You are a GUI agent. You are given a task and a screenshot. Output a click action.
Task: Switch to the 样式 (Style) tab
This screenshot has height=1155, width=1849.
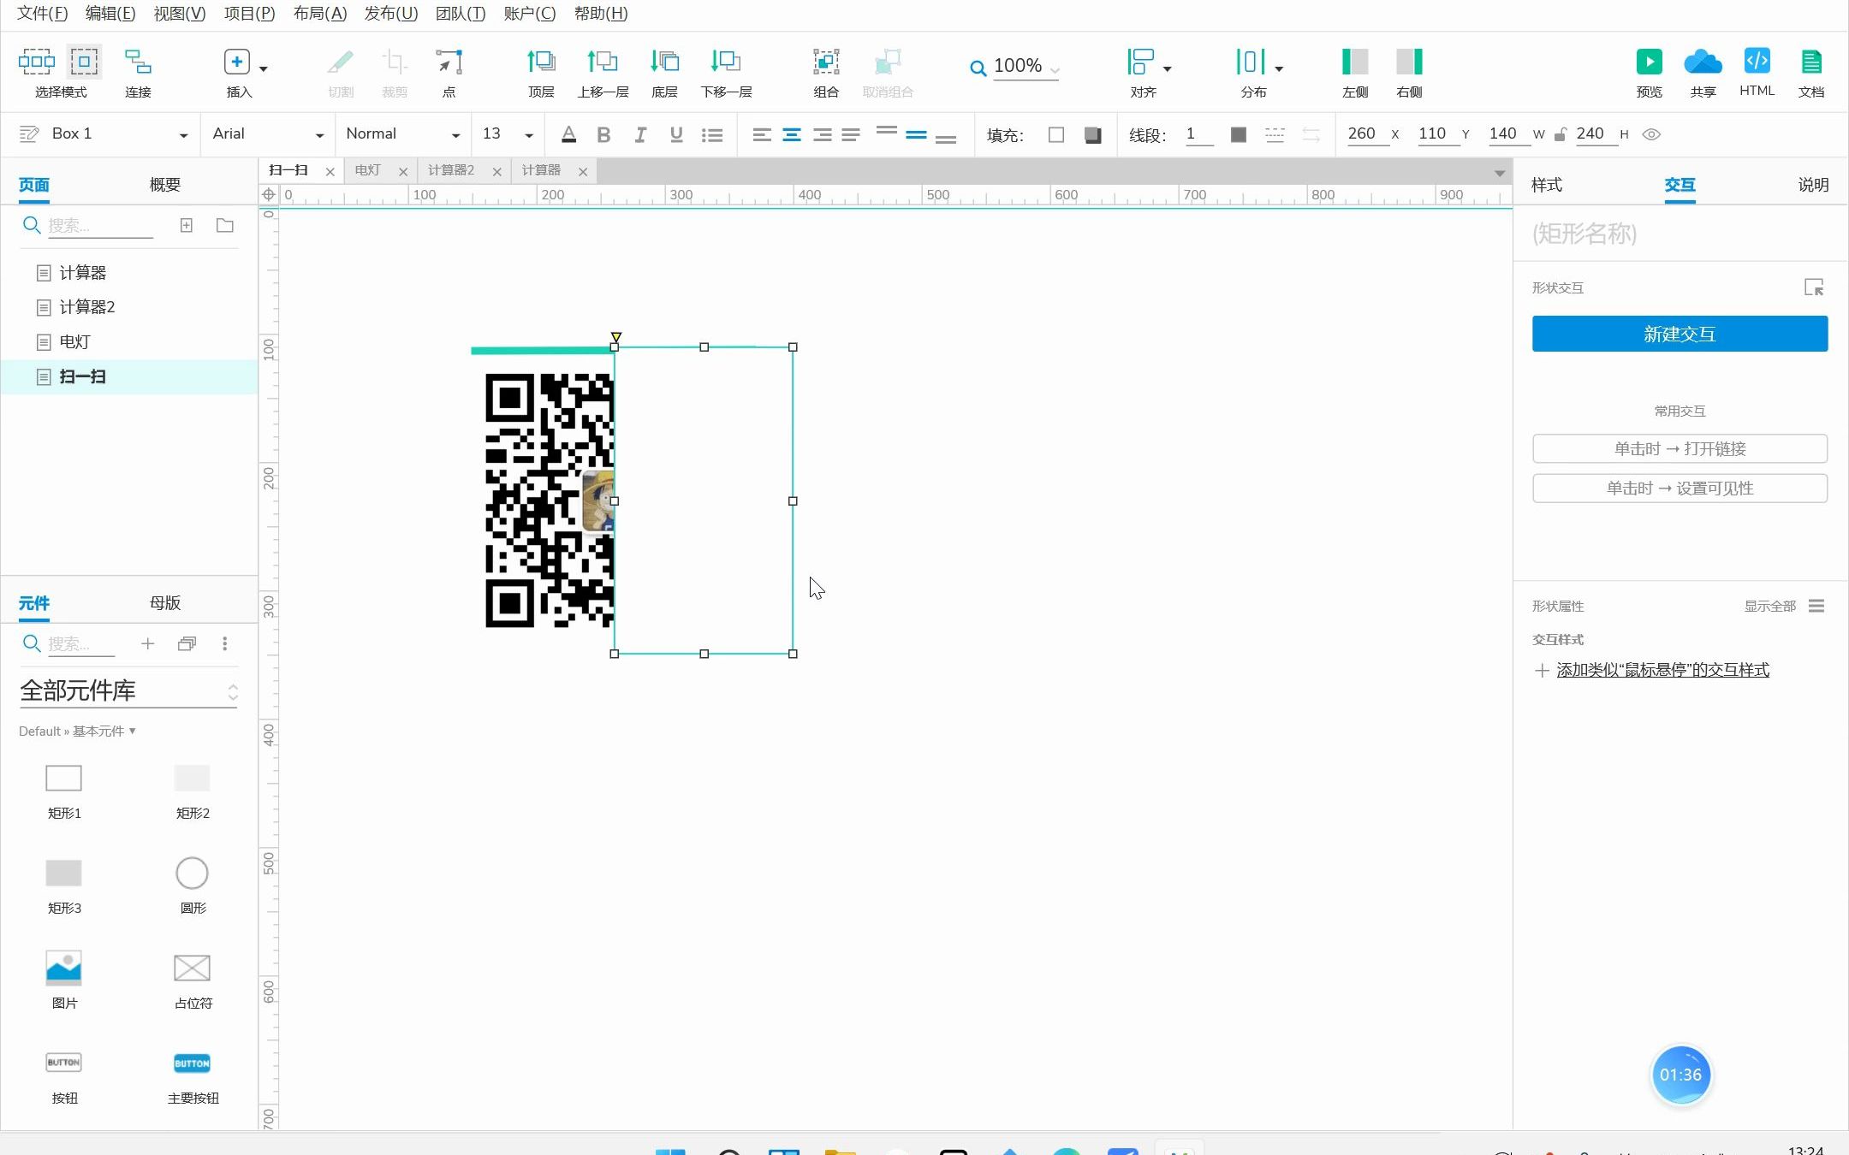[1549, 184]
